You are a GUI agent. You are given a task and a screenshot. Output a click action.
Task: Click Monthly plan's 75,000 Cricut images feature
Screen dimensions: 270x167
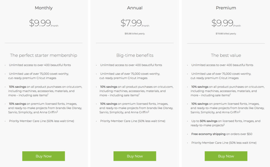pos(39,76)
